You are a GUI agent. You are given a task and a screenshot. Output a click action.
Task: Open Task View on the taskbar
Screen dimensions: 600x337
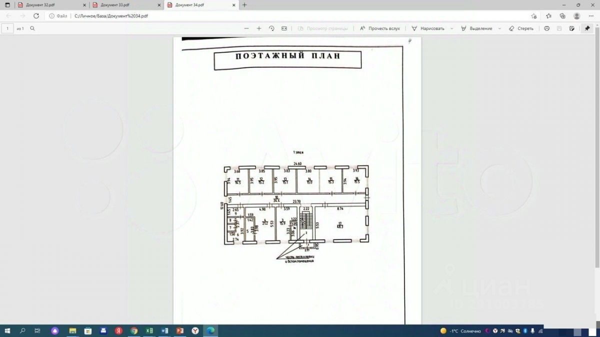click(37, 331)
